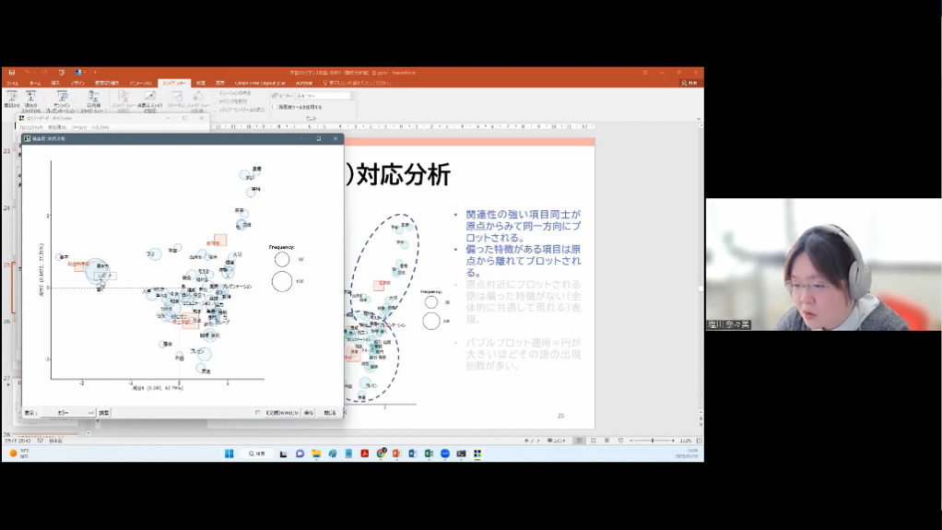Screen dimensions: 942x530
Task: Open Chrome from the taskbar
Action: 381,453
